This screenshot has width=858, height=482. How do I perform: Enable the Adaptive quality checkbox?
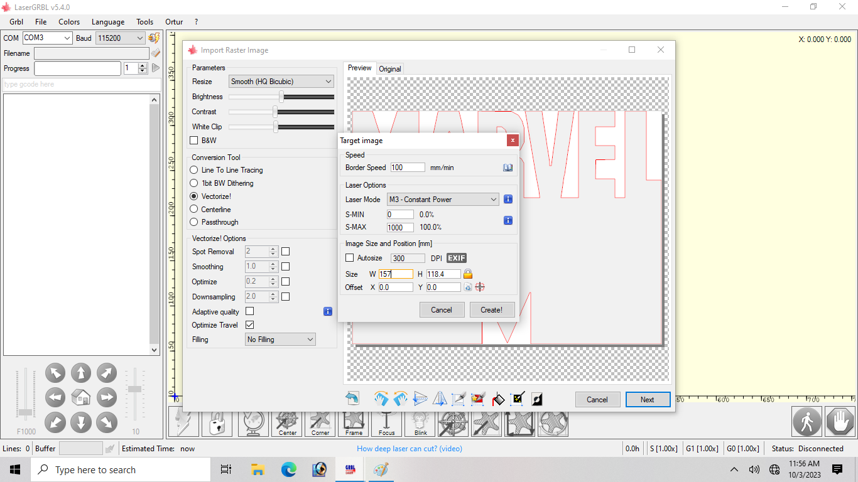[x=250, y=311]
